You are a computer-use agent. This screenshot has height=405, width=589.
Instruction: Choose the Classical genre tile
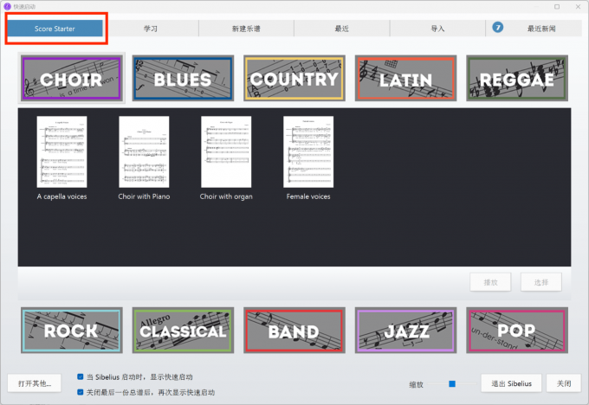183,330
